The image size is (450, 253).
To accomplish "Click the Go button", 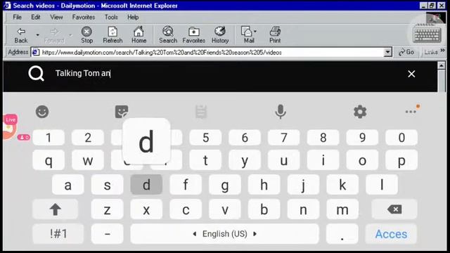I will [x=406, y=52].
